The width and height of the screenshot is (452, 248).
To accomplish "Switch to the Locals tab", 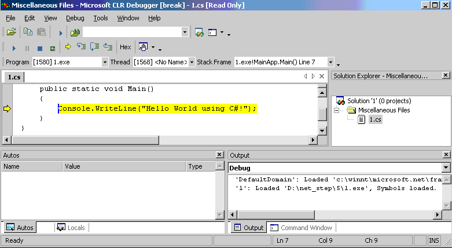I will pyautogui.click(x=71, y=228).
